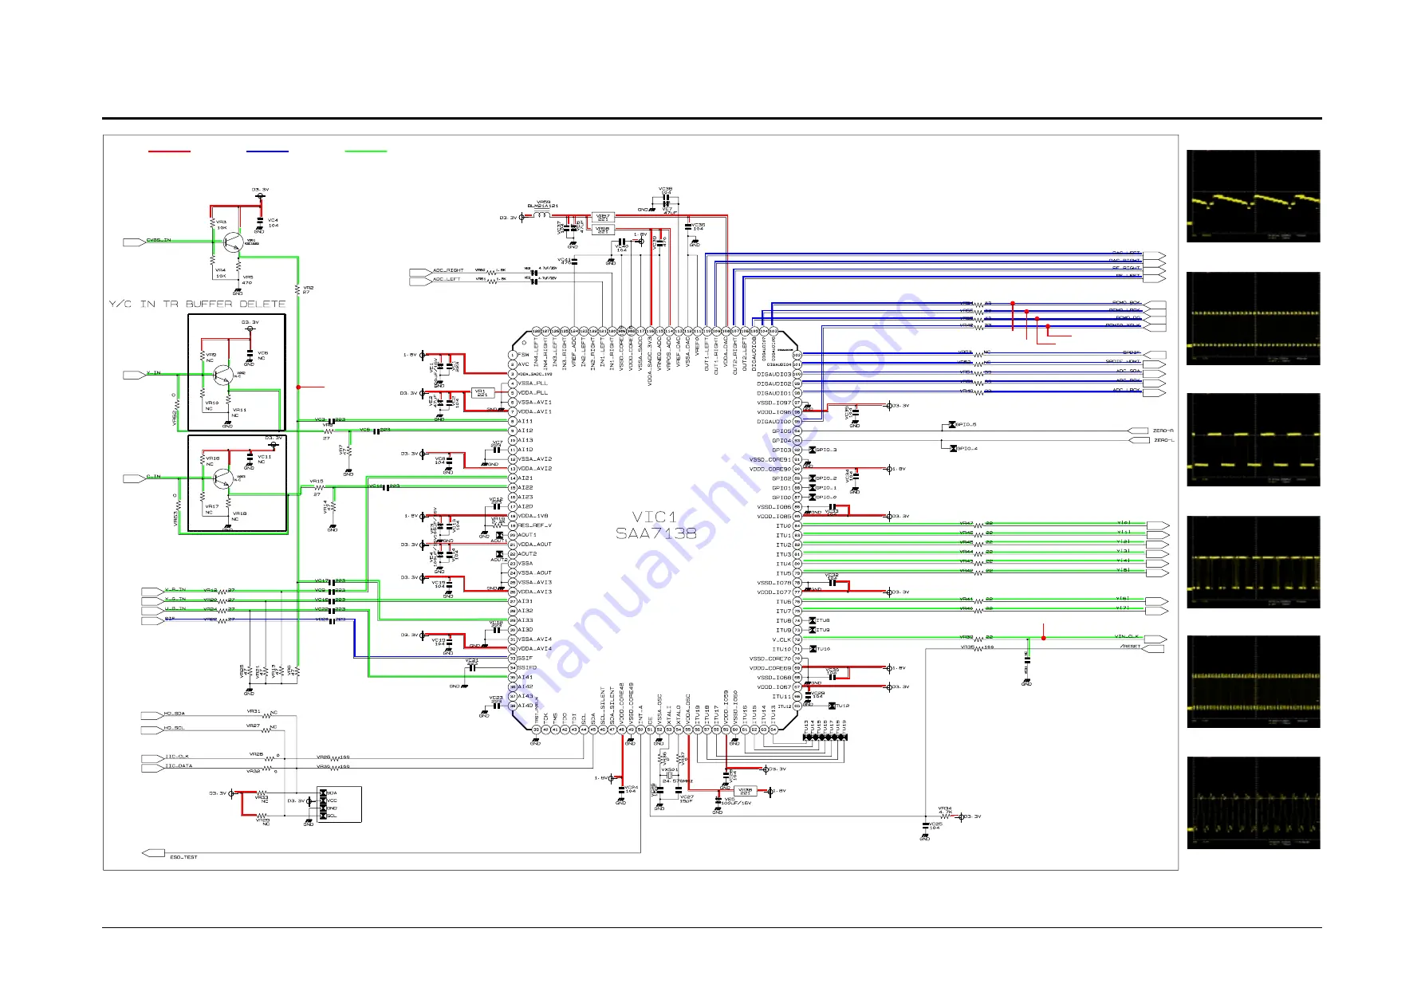This screenshot has width=1425, height=1007.
Task: Click the ZERO-R port symbol
Action: coord(1138,431)
